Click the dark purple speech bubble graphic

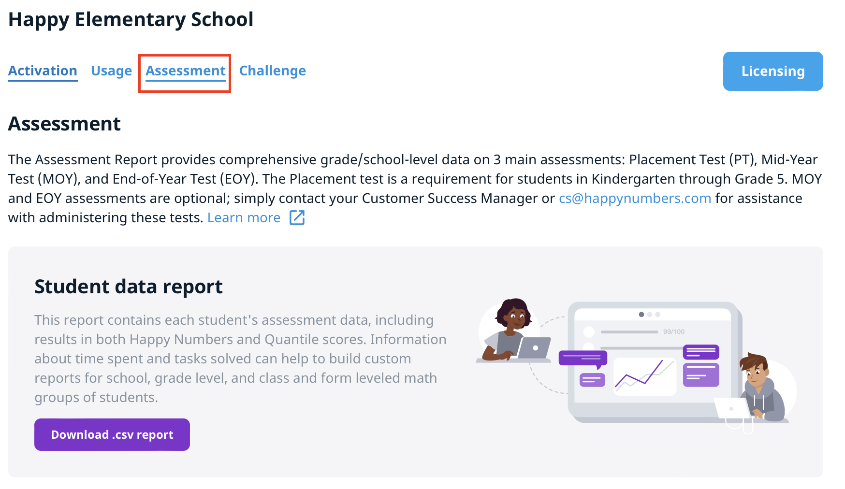pyautogui.click(x=583, y=358)
